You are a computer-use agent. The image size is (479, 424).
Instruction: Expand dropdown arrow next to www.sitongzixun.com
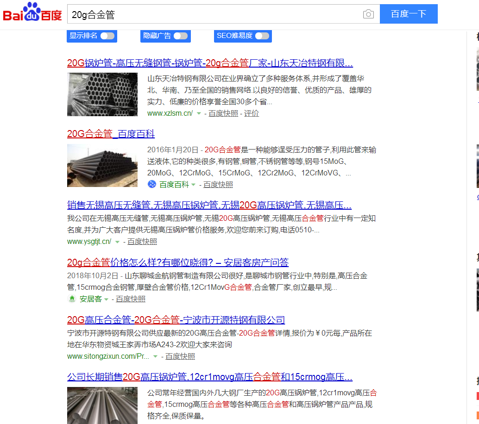coord(155,356)
